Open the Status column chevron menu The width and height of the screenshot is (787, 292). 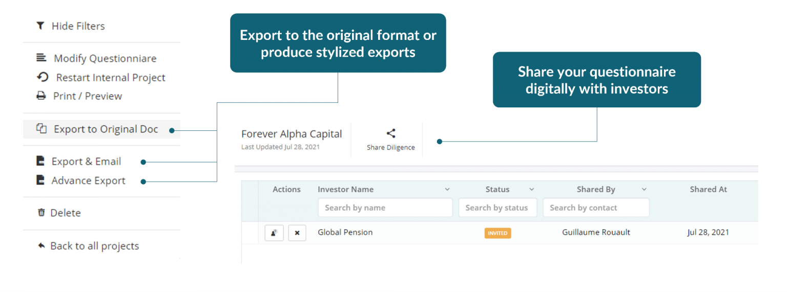click(x=531, y=189)
